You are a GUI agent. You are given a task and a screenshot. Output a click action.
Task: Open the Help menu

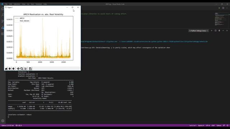45,4
